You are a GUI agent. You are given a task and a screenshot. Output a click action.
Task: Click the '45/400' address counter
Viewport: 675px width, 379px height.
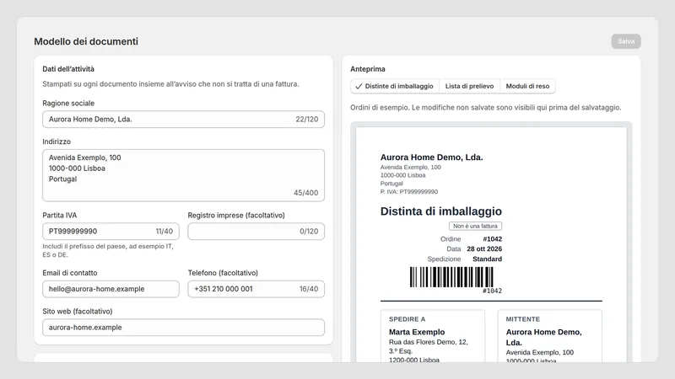(x=305, y=193)
